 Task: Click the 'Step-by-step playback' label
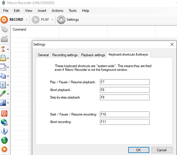coord(65,97)
